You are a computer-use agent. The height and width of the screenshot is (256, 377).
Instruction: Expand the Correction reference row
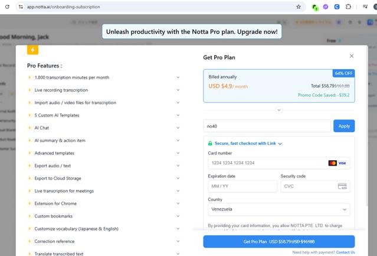(178, 241)
